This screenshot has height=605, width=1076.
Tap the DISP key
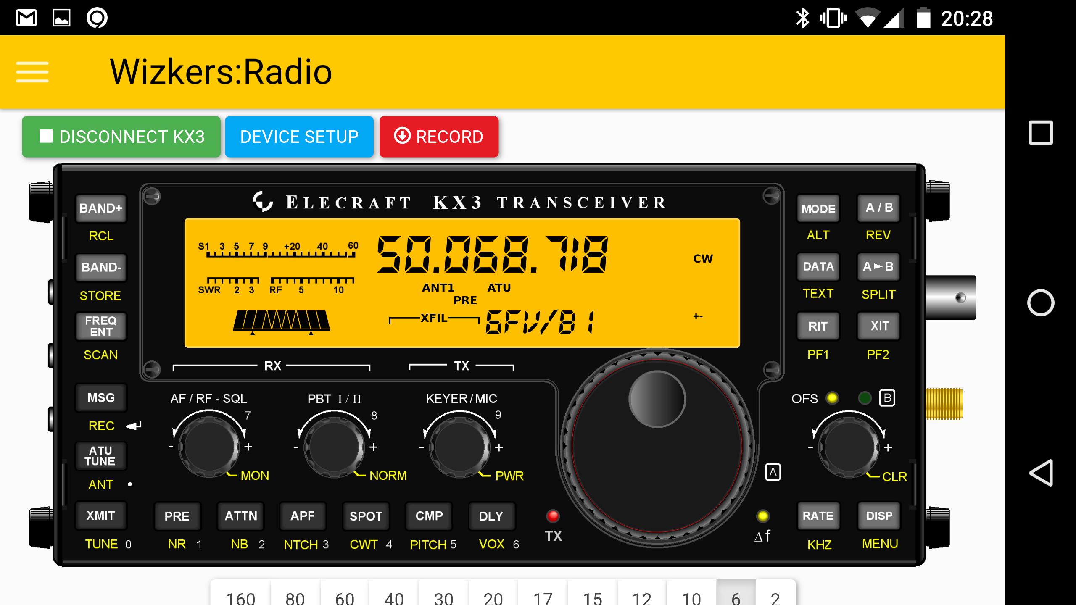[x=879, y=516]
